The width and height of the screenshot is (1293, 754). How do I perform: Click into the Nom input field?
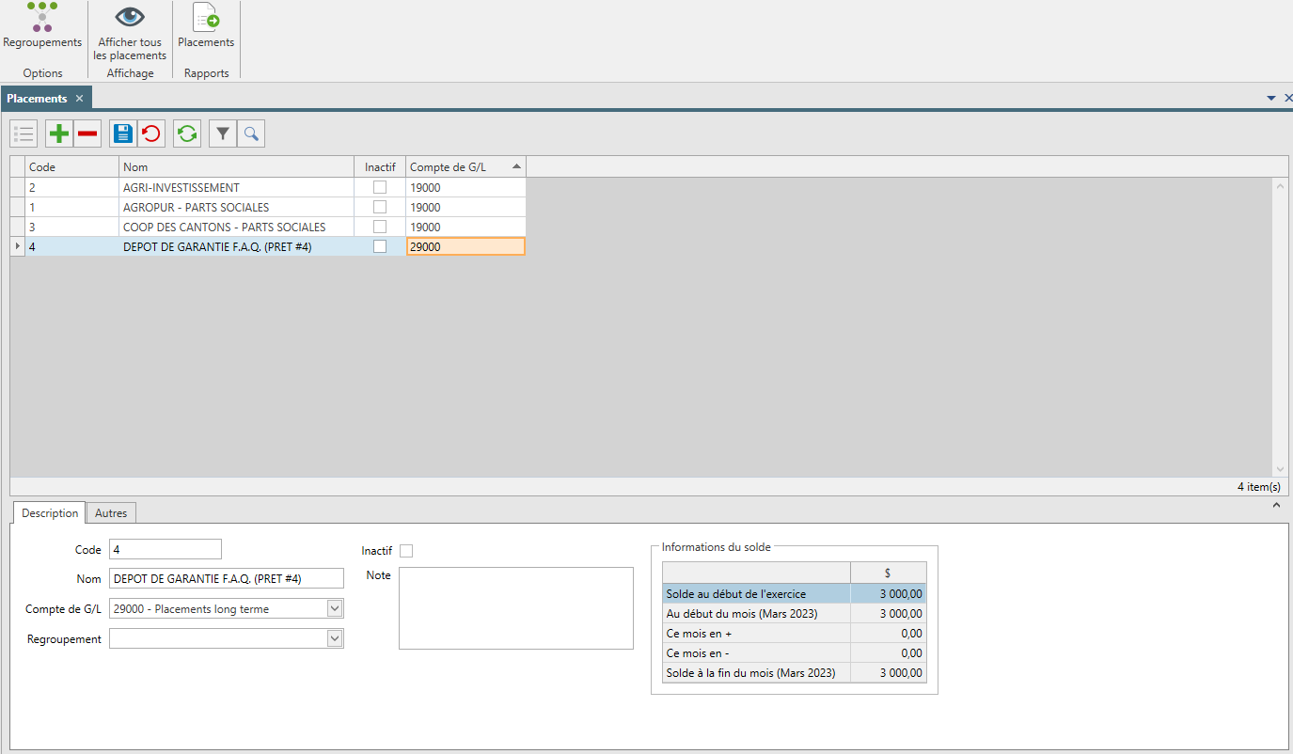227,579
